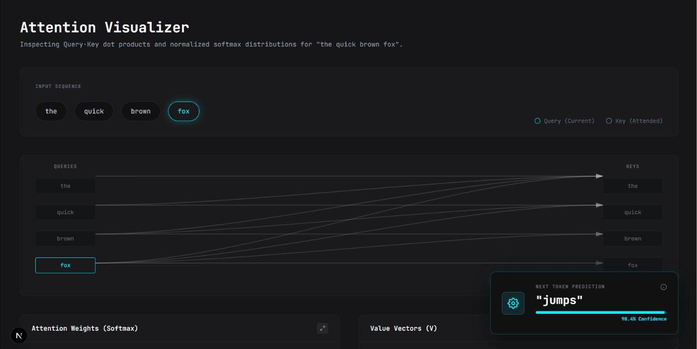The height and width of the screenshot is (349, 697).
Task: Open the Next.js dev tools N badge
Action: click(x=19, y=335)
